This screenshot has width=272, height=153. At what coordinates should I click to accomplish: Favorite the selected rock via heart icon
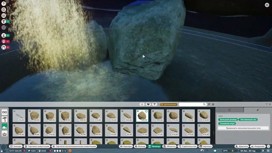(x=146, y=111)
